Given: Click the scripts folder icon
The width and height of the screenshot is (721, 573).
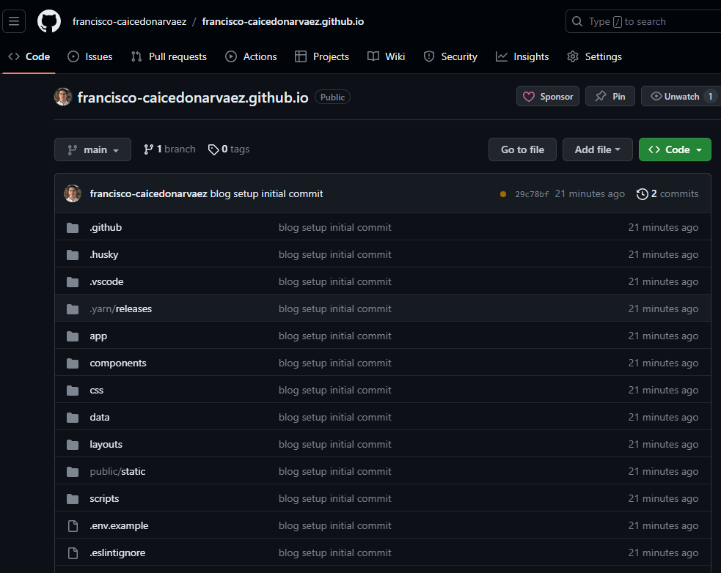Looking at the screenshot, I should tap(73, 498).
